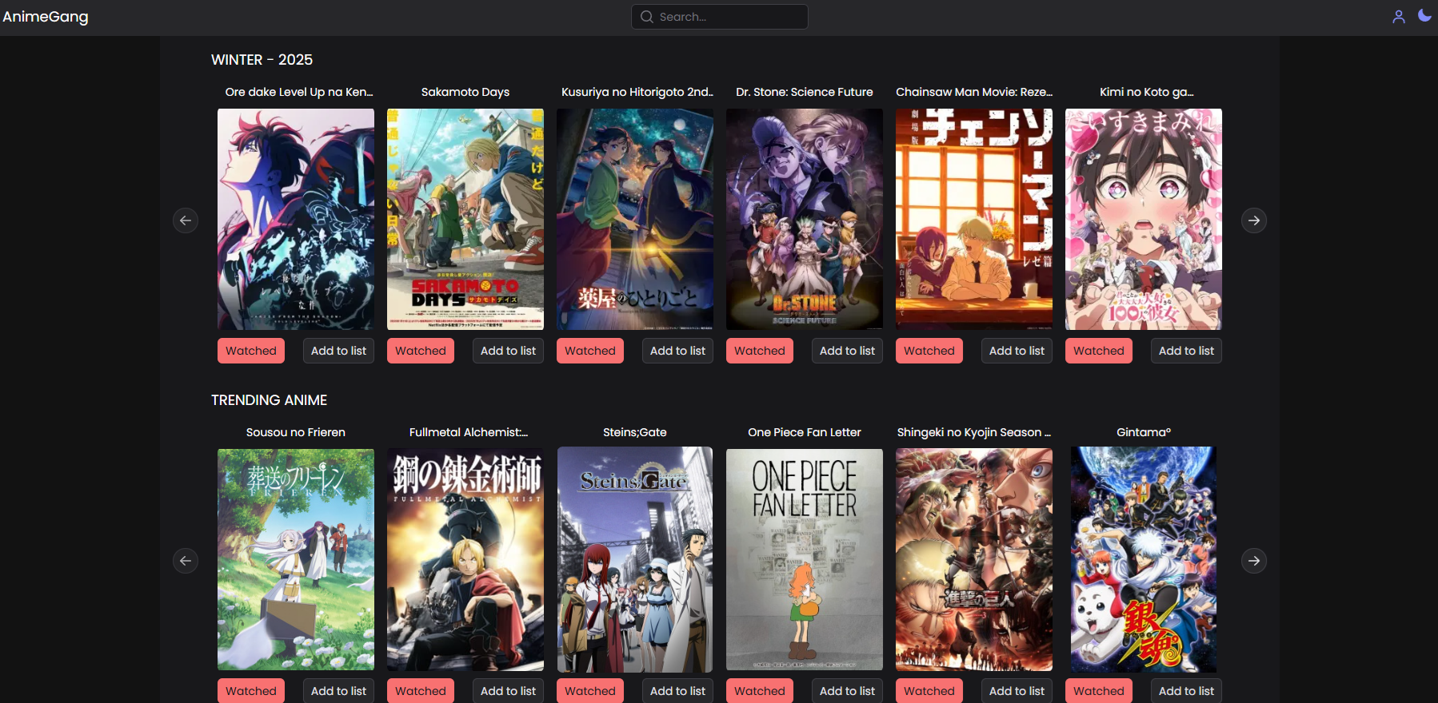Open Kusuriya no Hitorigoto poster
1438x703 pixels.
(x=635, y=220)
